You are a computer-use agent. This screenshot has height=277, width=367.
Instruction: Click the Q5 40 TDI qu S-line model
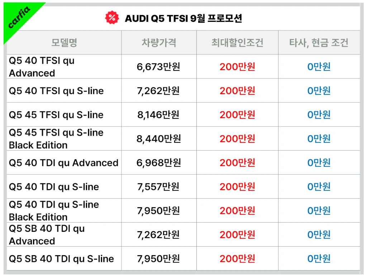tap(54, 187)
